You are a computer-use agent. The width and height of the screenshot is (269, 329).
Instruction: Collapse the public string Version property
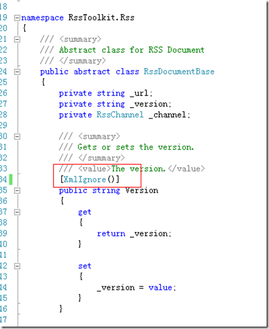coord(17,191)
